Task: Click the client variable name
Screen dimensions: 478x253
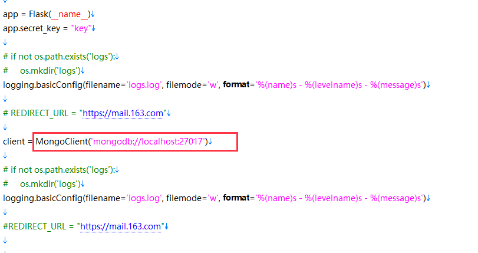Action: point(14,142)
